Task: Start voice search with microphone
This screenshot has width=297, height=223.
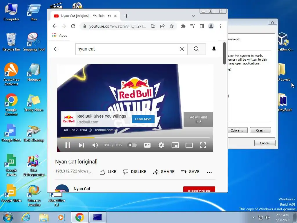Action: pyautogui.click(x=214, y=49)
